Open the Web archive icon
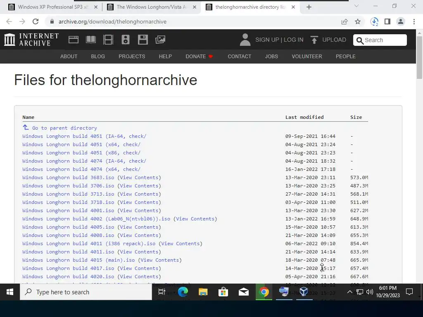 (x=74, y=40)
